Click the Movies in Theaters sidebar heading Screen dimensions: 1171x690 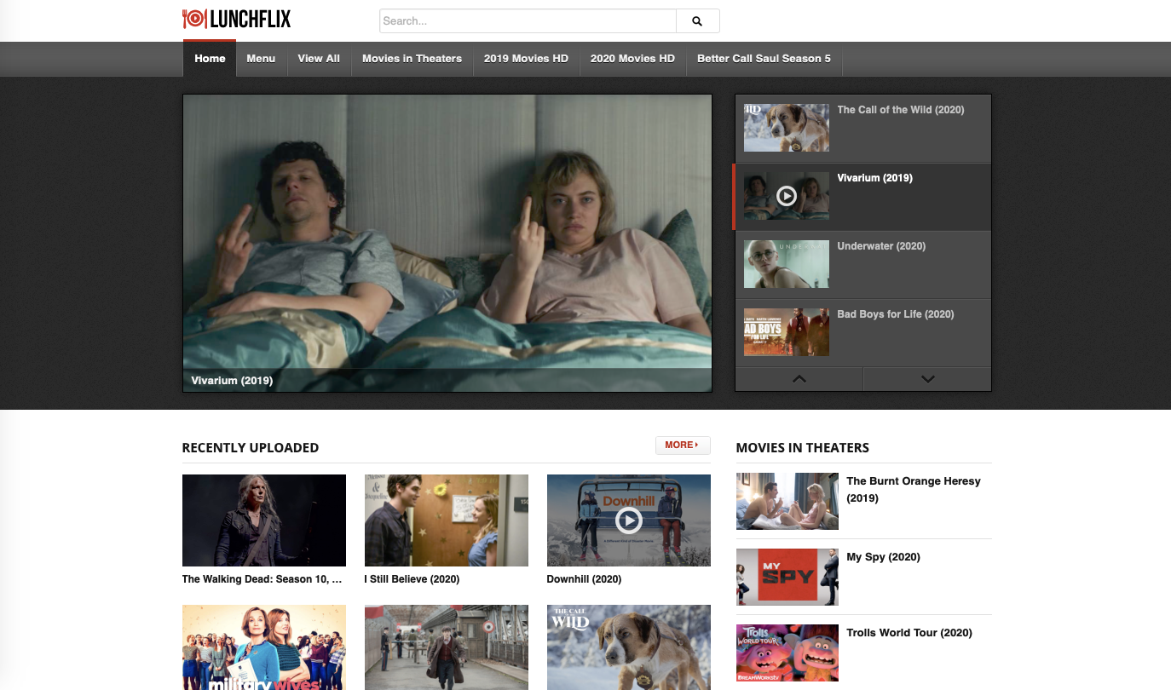coord(803,448)
